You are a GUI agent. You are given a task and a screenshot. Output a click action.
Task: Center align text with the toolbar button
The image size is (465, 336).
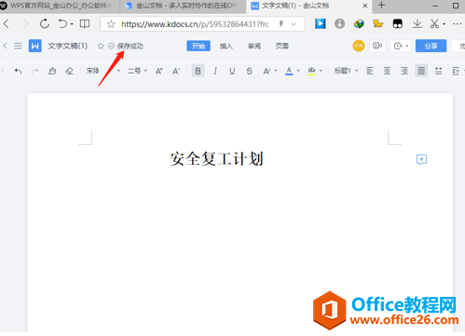[x=387, y=71]
